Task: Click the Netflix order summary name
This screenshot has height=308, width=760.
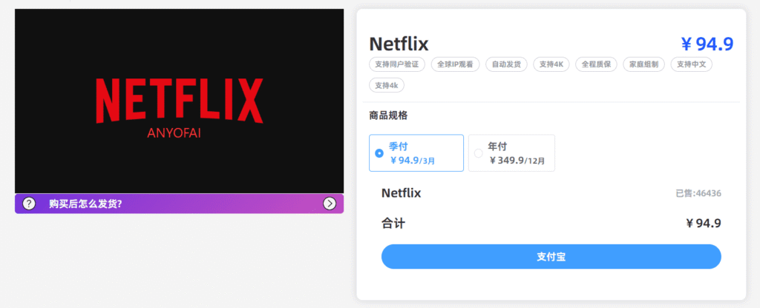Action: pyautogui.click(x=402, y=193)
